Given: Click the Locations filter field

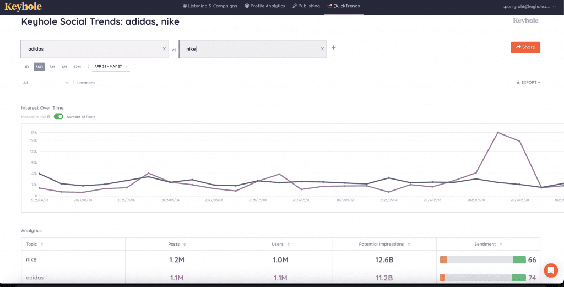Looking at the screenshot, I should tap(86, 83).
